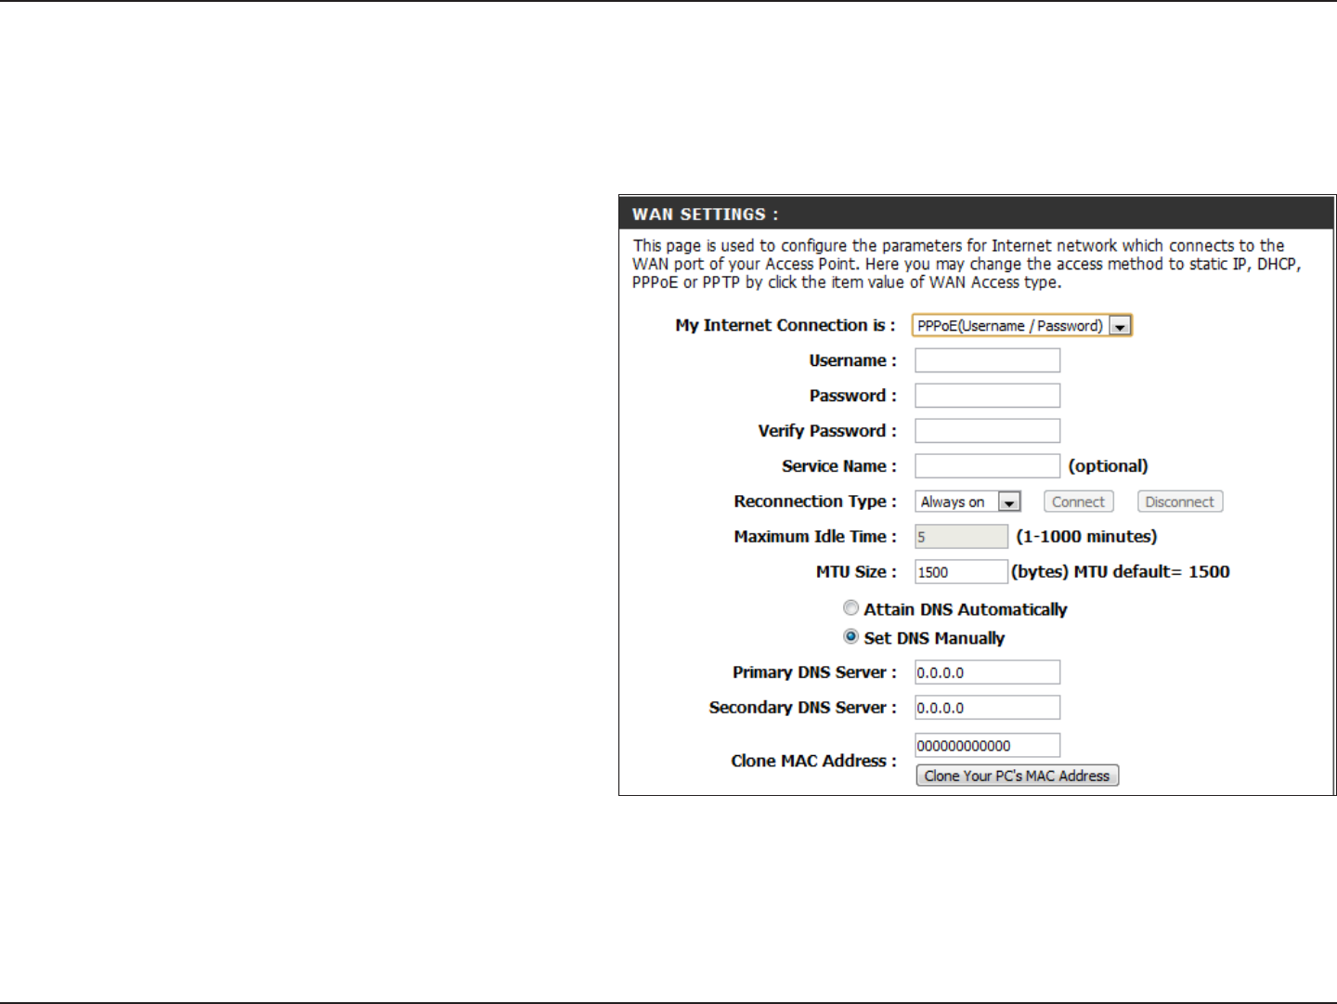Click the 'Verify Password :' label

tap(827, 431)
